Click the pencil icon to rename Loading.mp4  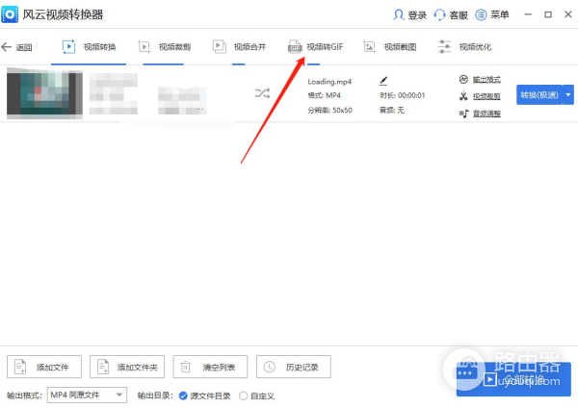[x=383, y=81]
